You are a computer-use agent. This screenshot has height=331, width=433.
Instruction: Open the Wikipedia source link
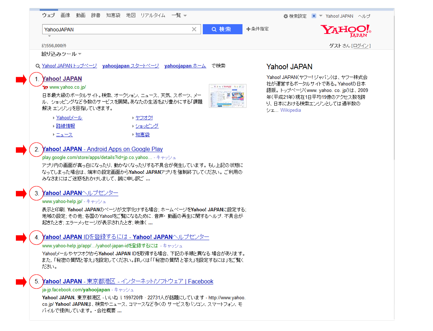point(290,110)
